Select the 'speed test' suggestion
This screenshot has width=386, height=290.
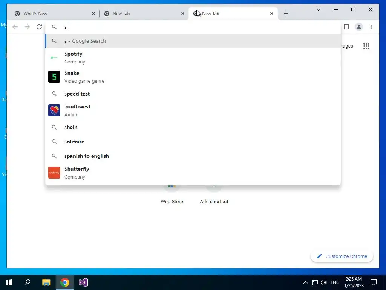193,94
